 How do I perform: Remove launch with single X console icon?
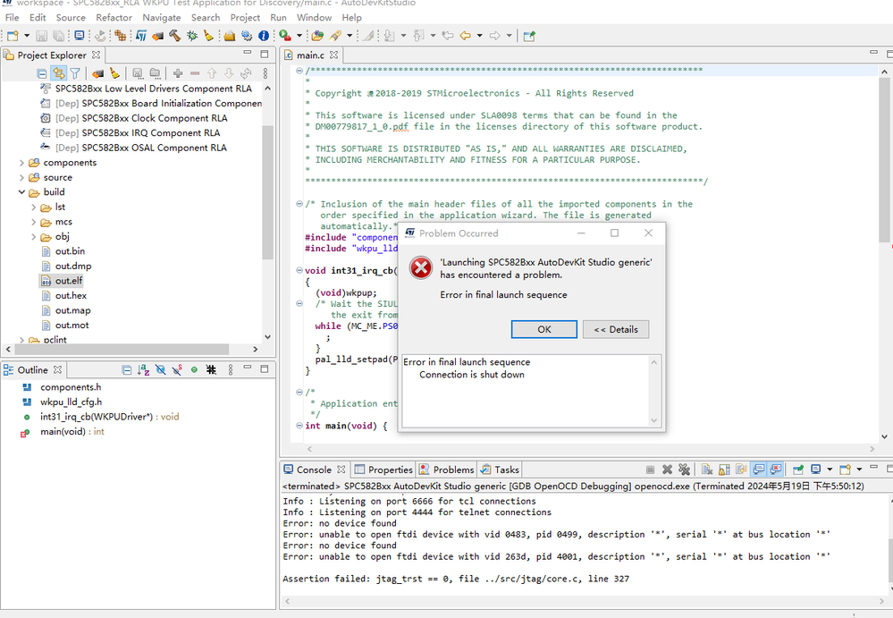(667, 470)
